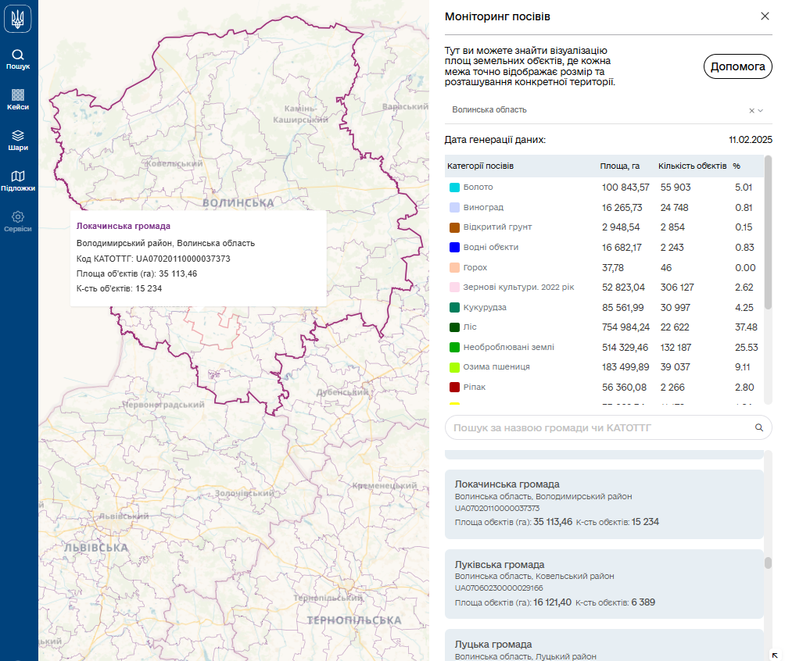Click the Код КАТОТТГ line in map tooltip
The width and height of the screenshot is (792, 661).
pos(153,259)
